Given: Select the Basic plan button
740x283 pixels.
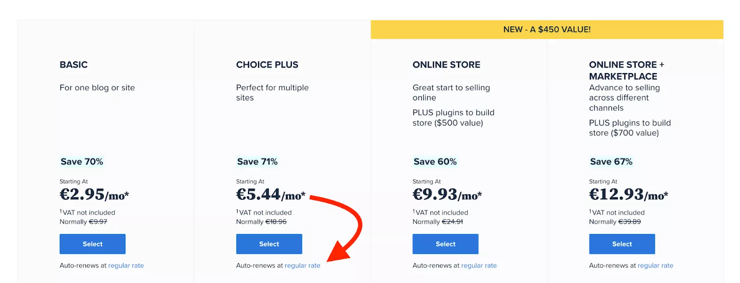Looking at the screenshot, I should click(x=92, y=244).
